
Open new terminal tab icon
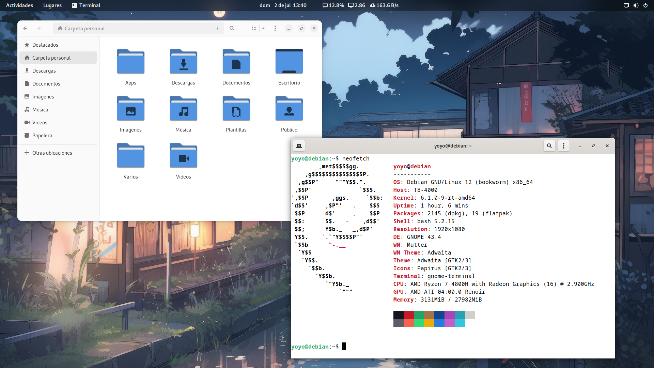pos(299,146)
